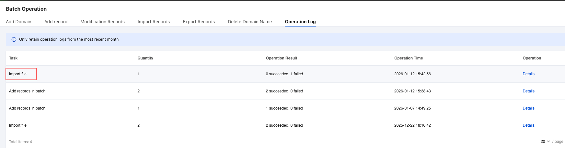
Task: Switch to the Add record tab
Action: (x=56, y=22)
